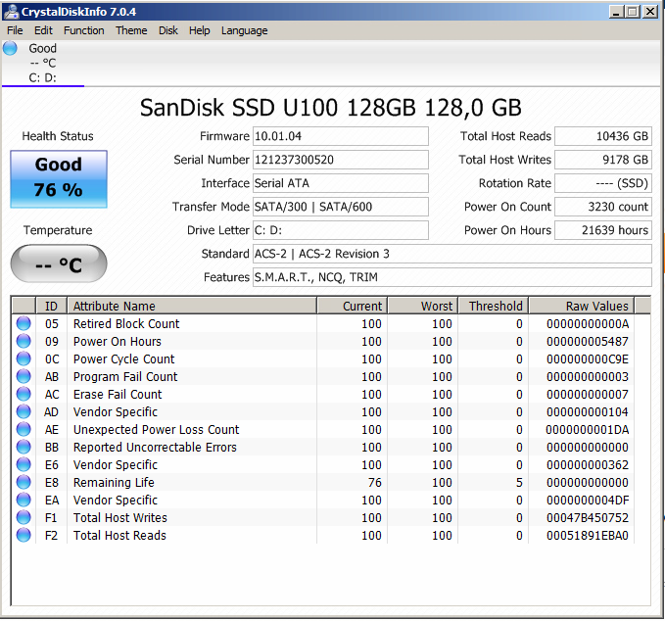Image resolution: width=665 pixels, height=621 pixels.
Task: Click the Reported Uncorrectable Errors name
Action: (155, 447)
